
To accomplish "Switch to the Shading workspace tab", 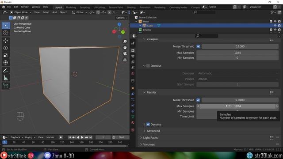I will coord(131,8).
